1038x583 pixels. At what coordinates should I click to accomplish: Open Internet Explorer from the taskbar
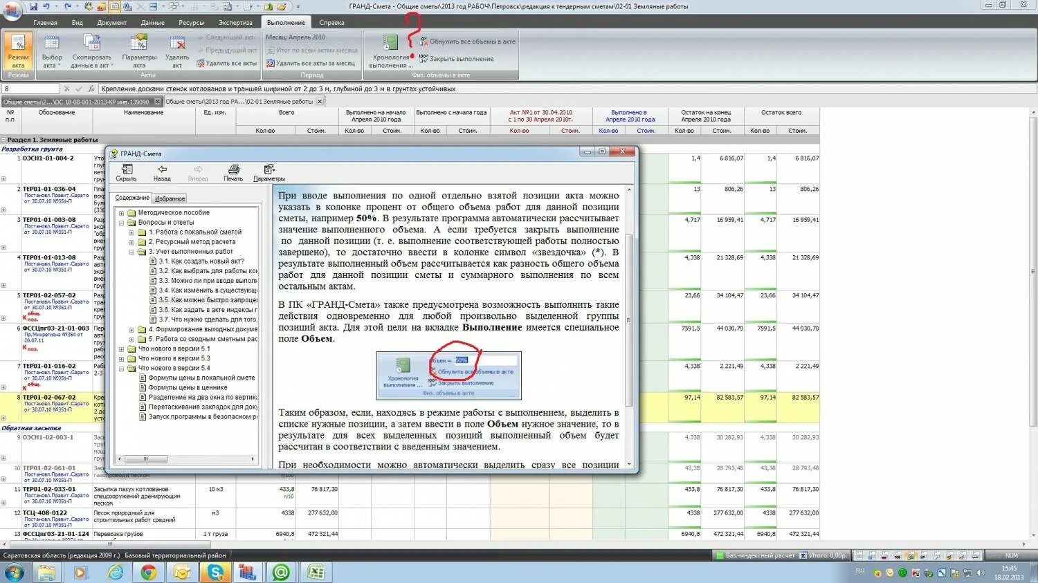(x=115, y=573)
